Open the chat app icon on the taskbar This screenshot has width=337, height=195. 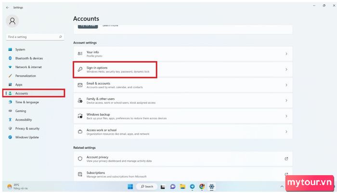(173, 187)
